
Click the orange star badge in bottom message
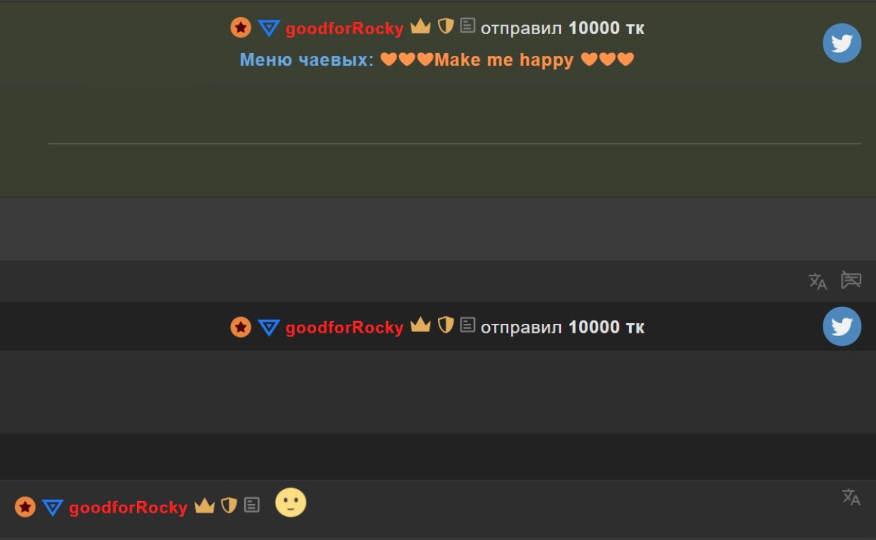pos(25,507)
